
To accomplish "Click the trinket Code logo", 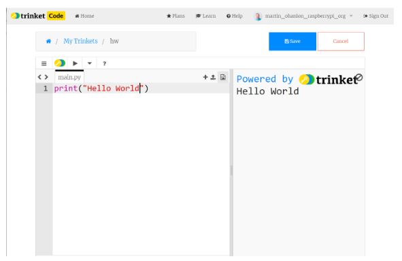I will [x=38, y=16].
